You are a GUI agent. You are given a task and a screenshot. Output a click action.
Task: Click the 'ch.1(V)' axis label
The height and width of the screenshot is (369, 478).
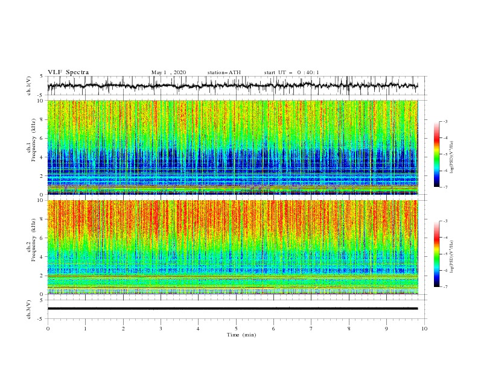click(x=29, y=86)
